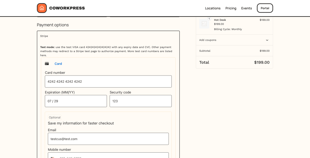Click the Billing Cycle: Monthly text

(228, 29)
